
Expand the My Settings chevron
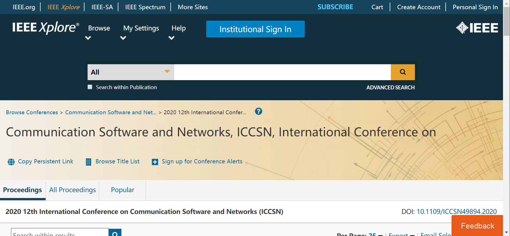(123, 38)
